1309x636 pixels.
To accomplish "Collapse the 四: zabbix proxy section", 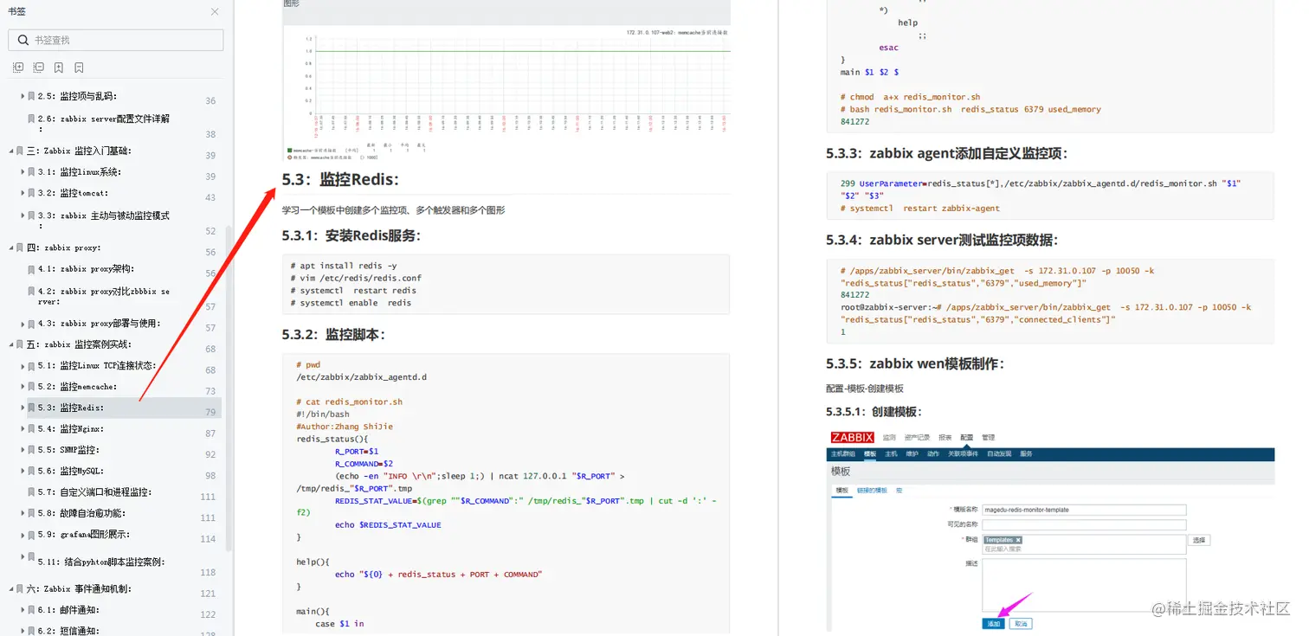I will pos(11,247).
